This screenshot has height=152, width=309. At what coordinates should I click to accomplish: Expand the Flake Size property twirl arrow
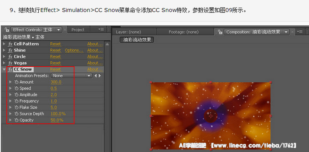[x=11, y=108]
